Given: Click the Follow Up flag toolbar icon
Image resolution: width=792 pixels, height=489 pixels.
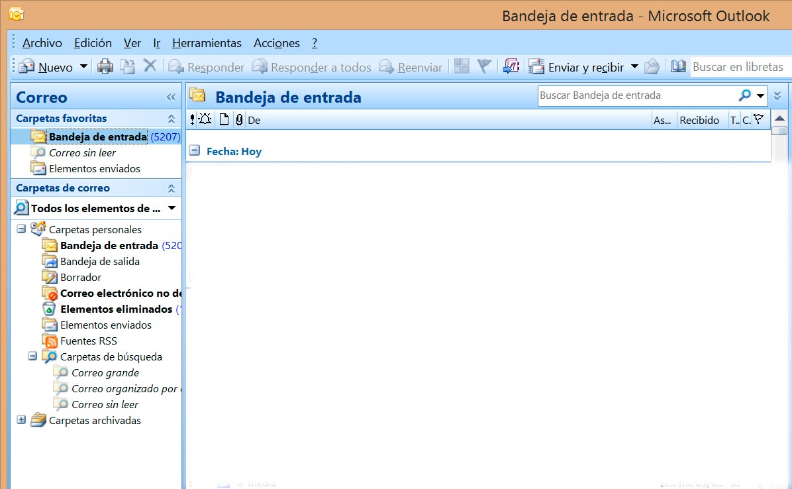Looking at the screenshot, I should (484, 66).
